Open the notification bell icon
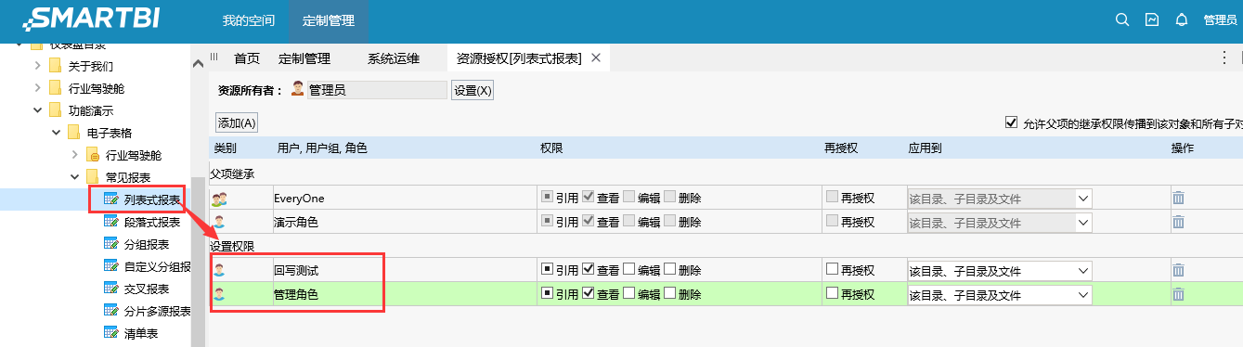 [1182, 19]
